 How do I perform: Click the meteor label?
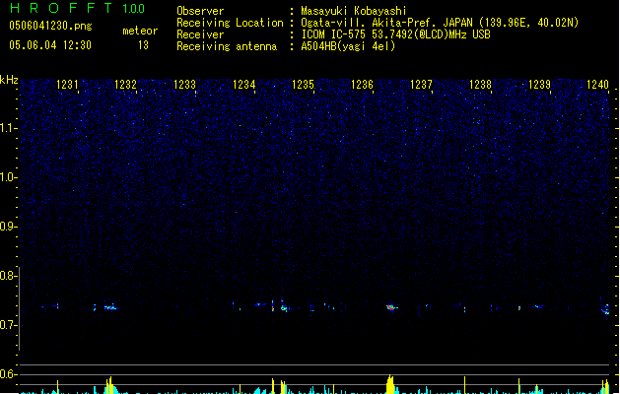tap(140, 31)
